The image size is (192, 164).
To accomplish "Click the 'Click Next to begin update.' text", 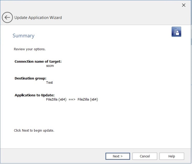I will point(34,130).
